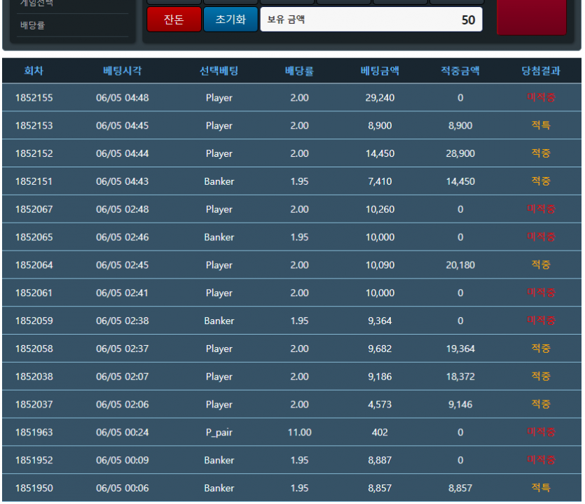Click bet time 06/05 00:09
The height and width of the screenshot is (504, 585).
(123, 460)
